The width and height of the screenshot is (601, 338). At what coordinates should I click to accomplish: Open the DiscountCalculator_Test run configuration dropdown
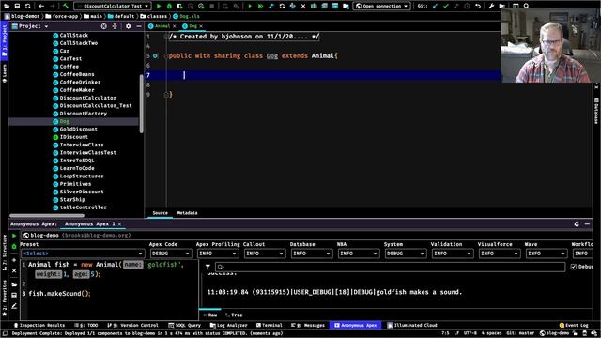pyautogui.click(x=113, y=6)
